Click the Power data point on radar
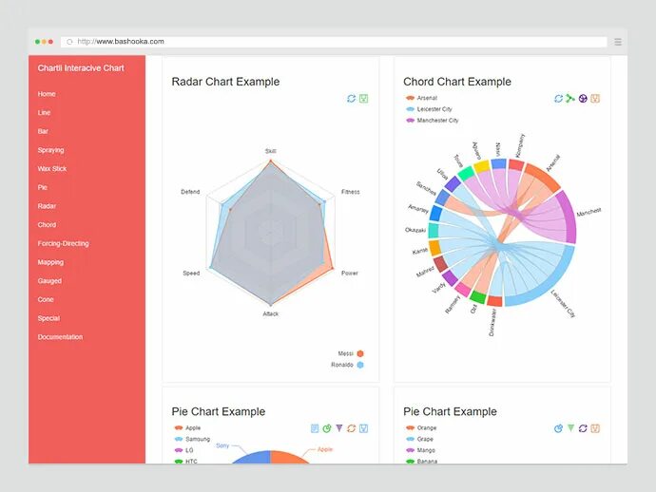656x492 pixels. click(x=332, y=268)
